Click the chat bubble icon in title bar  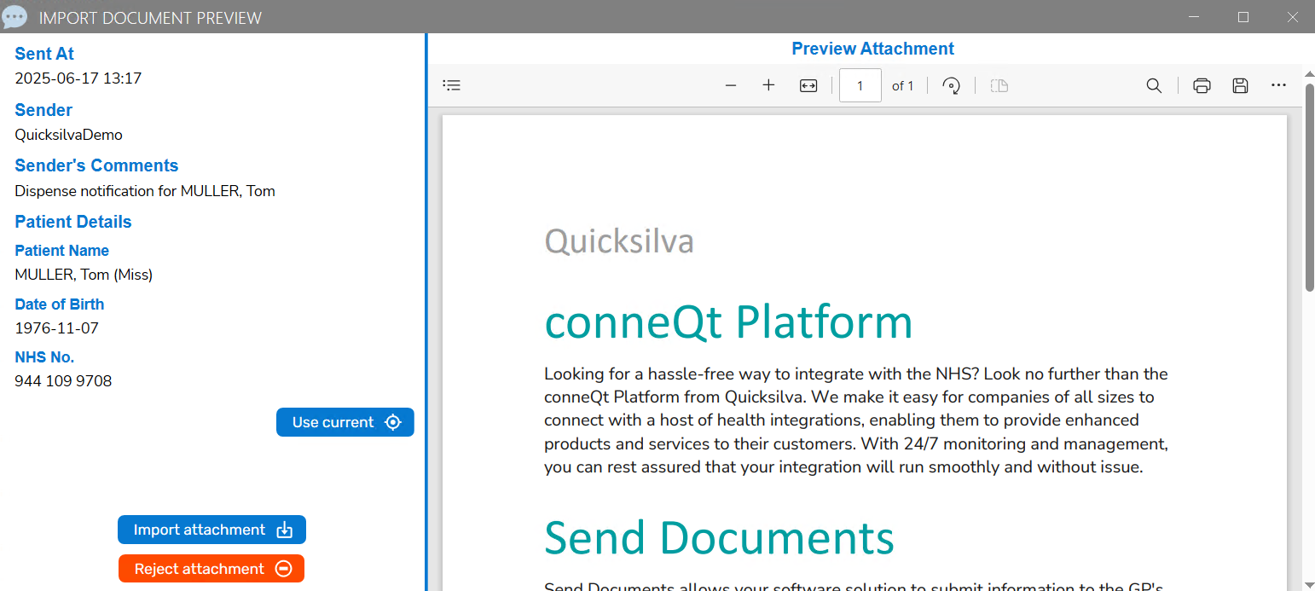[14, 16]
